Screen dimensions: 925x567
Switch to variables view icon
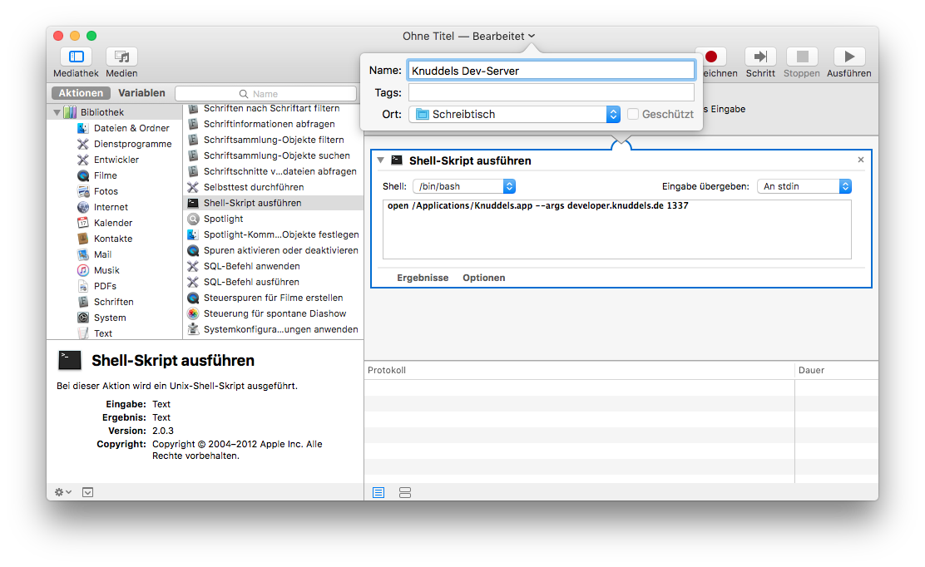[x=404, y=493]
